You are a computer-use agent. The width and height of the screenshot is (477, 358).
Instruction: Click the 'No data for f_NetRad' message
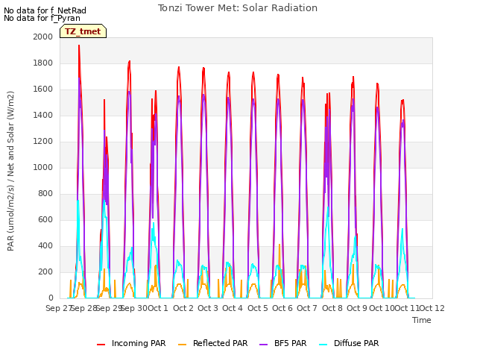pos(45,10)
